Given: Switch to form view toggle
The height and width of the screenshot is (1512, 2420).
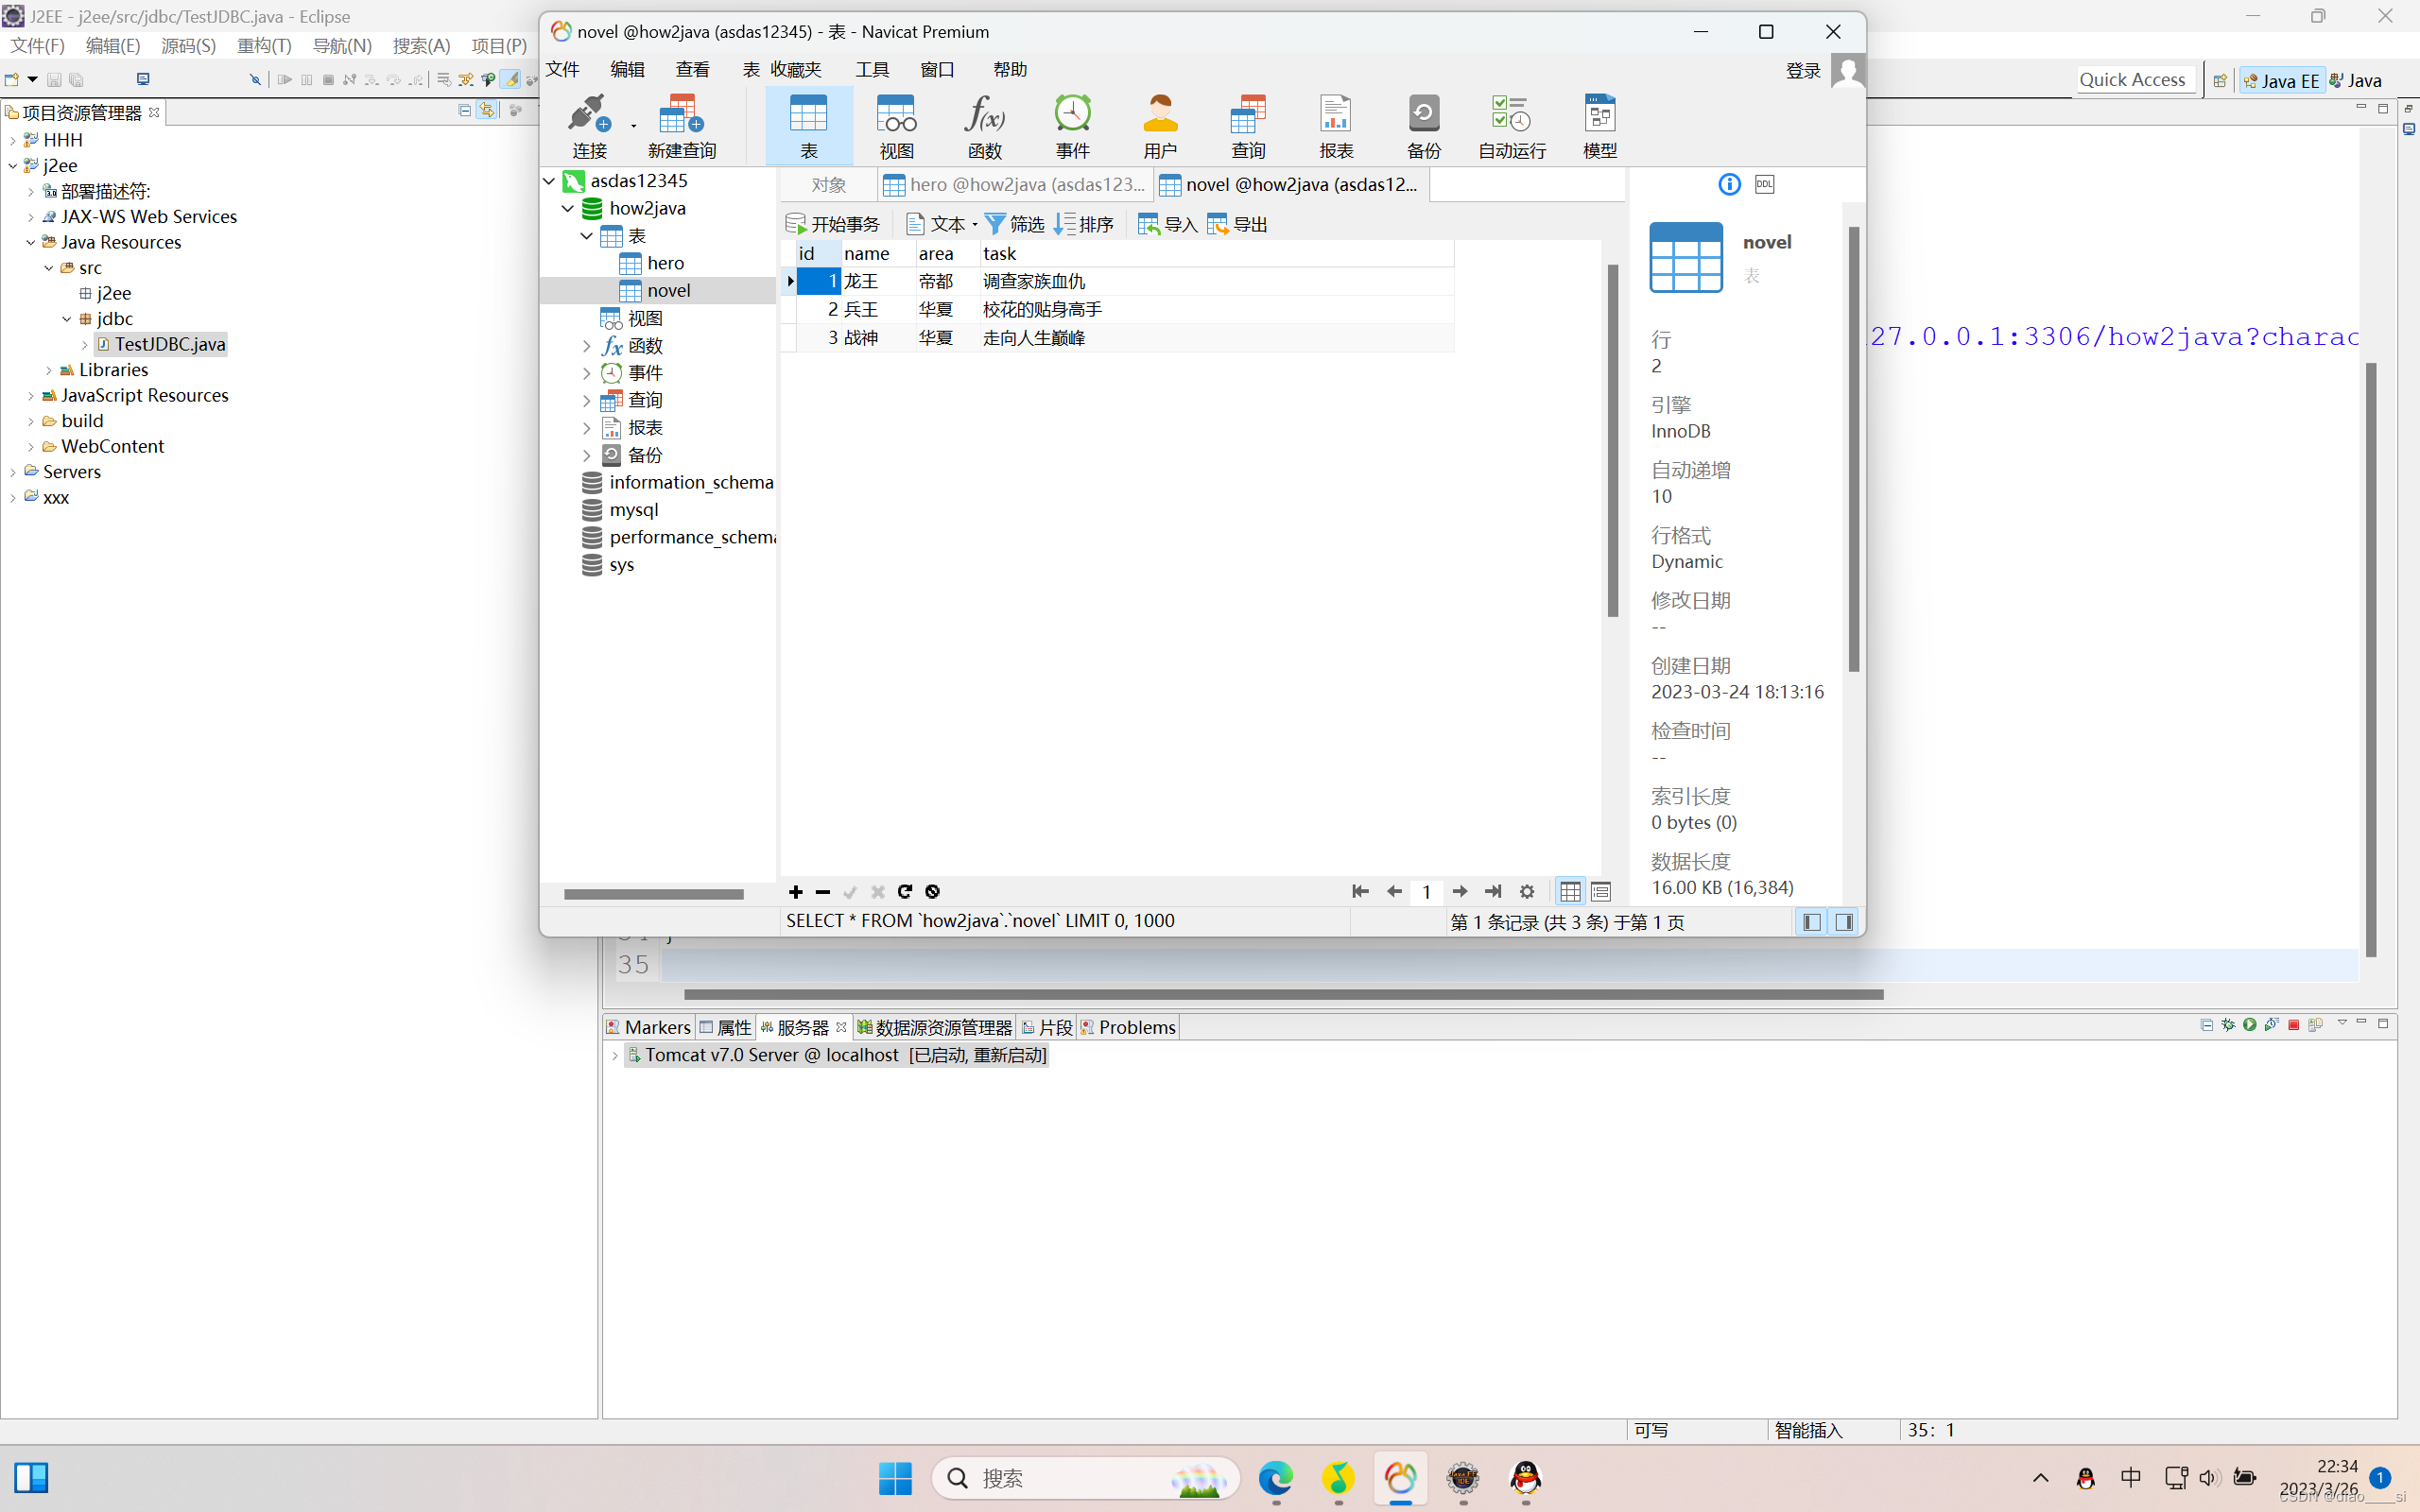Looking at the screenshot, I should tap(1600, 891).
